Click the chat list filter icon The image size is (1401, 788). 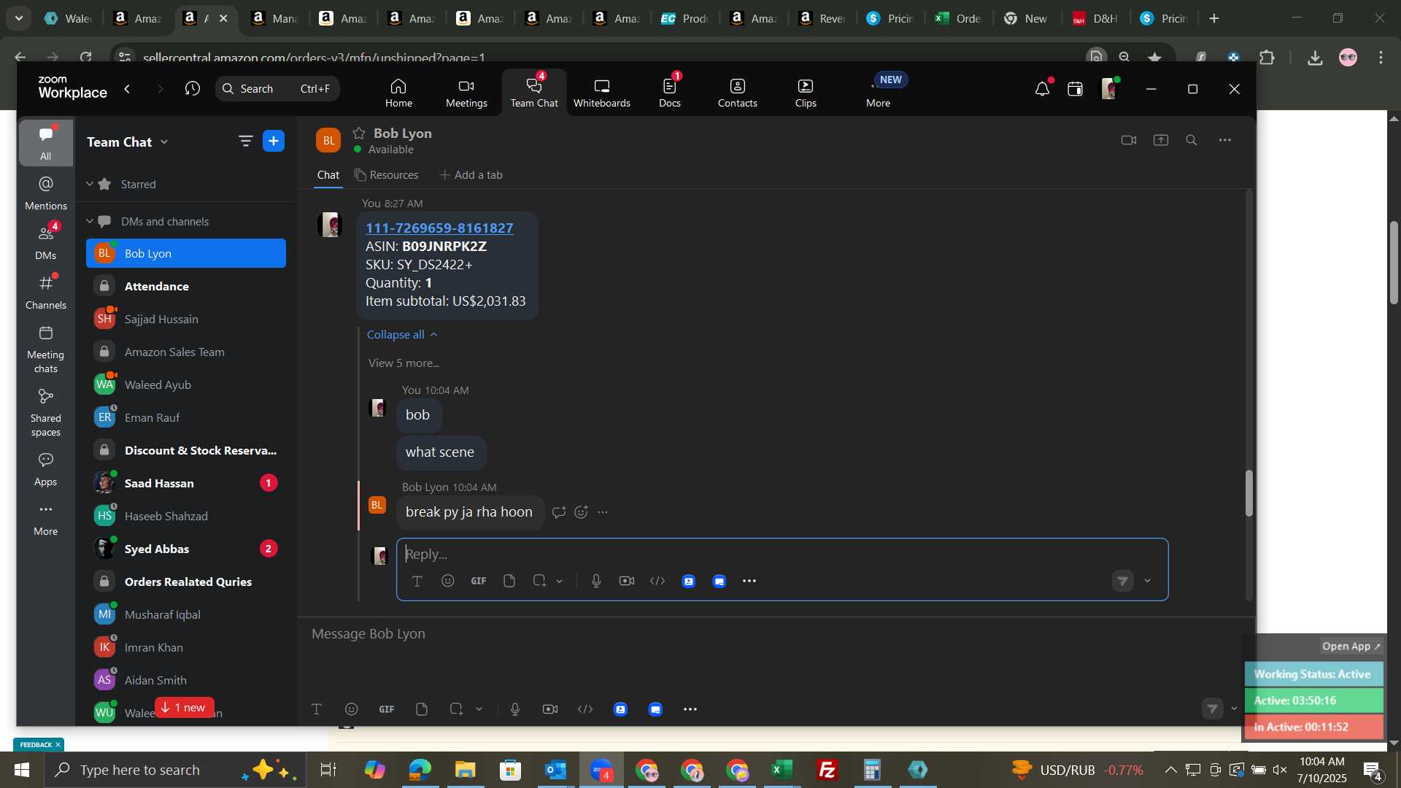245,142
